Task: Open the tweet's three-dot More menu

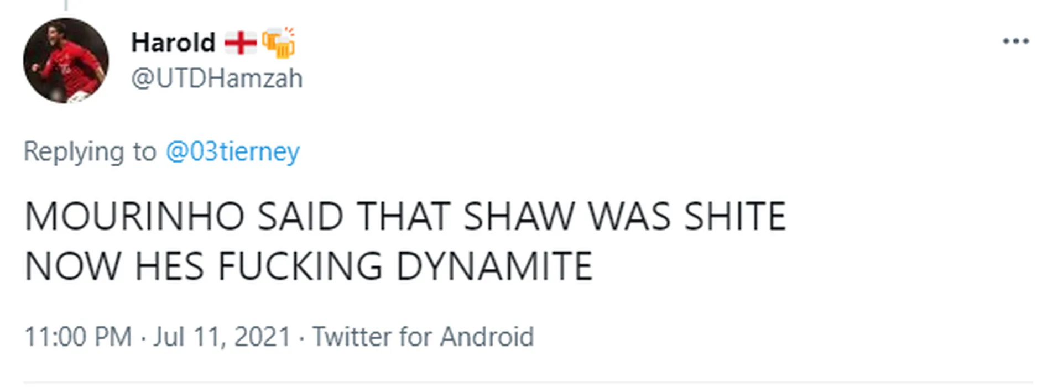Action: tap(1015, 41)
